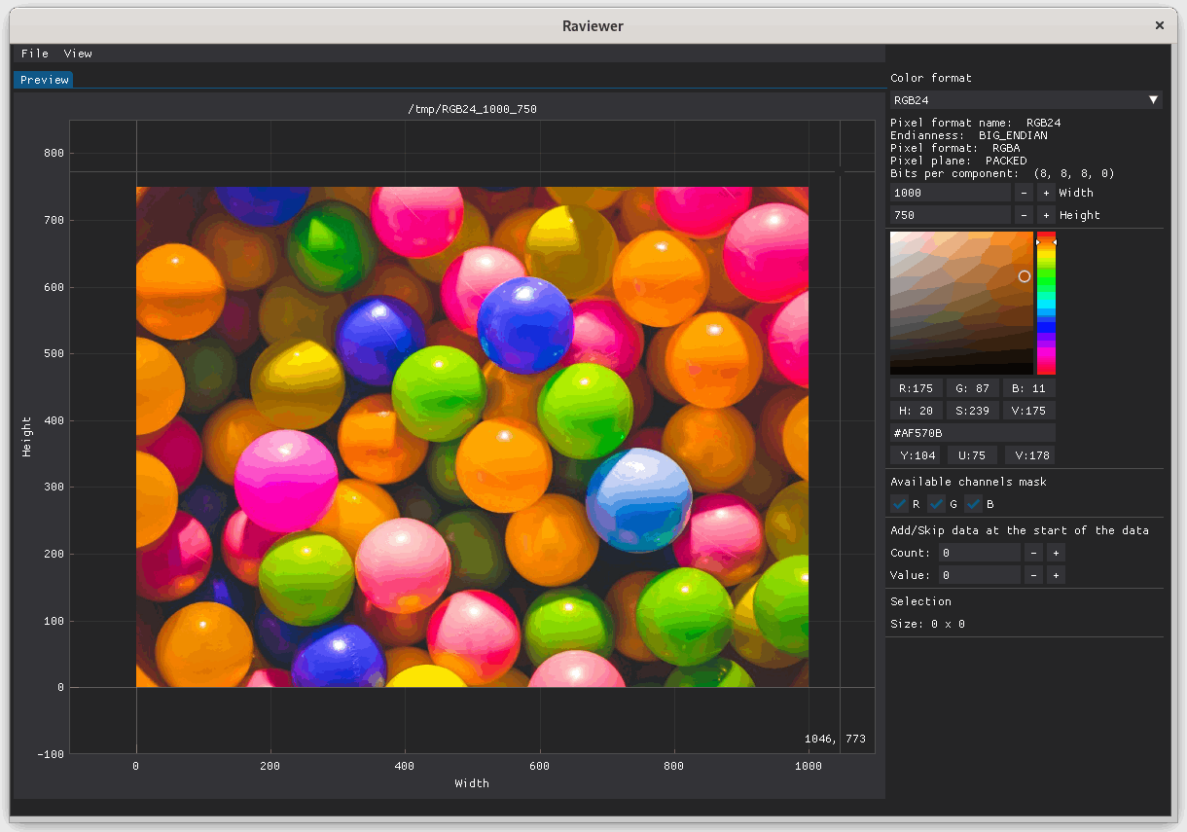Decrease the Value field with its minus button
This screenshot has height=832, width=1187.
1033,574
